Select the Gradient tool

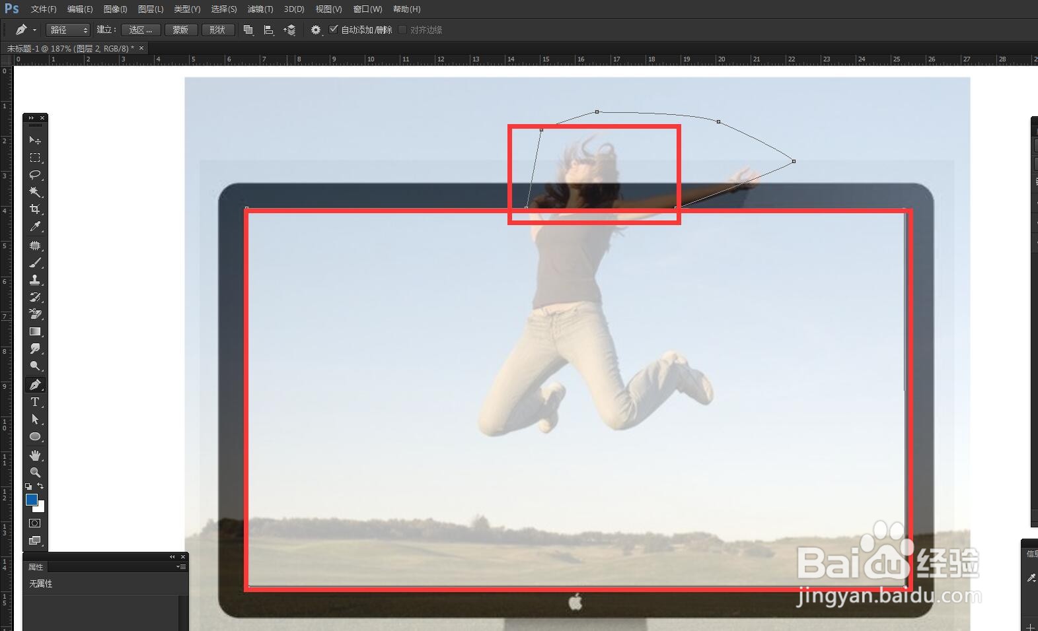[x=35, y=331]
